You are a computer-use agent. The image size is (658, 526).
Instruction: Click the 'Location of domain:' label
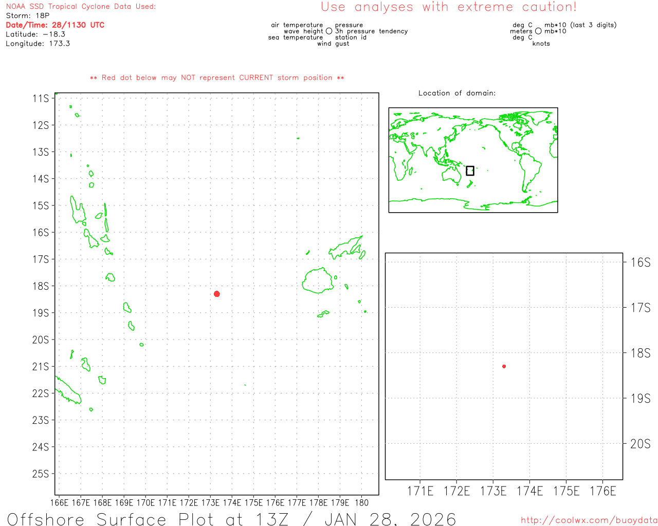(x=456, y=93)
